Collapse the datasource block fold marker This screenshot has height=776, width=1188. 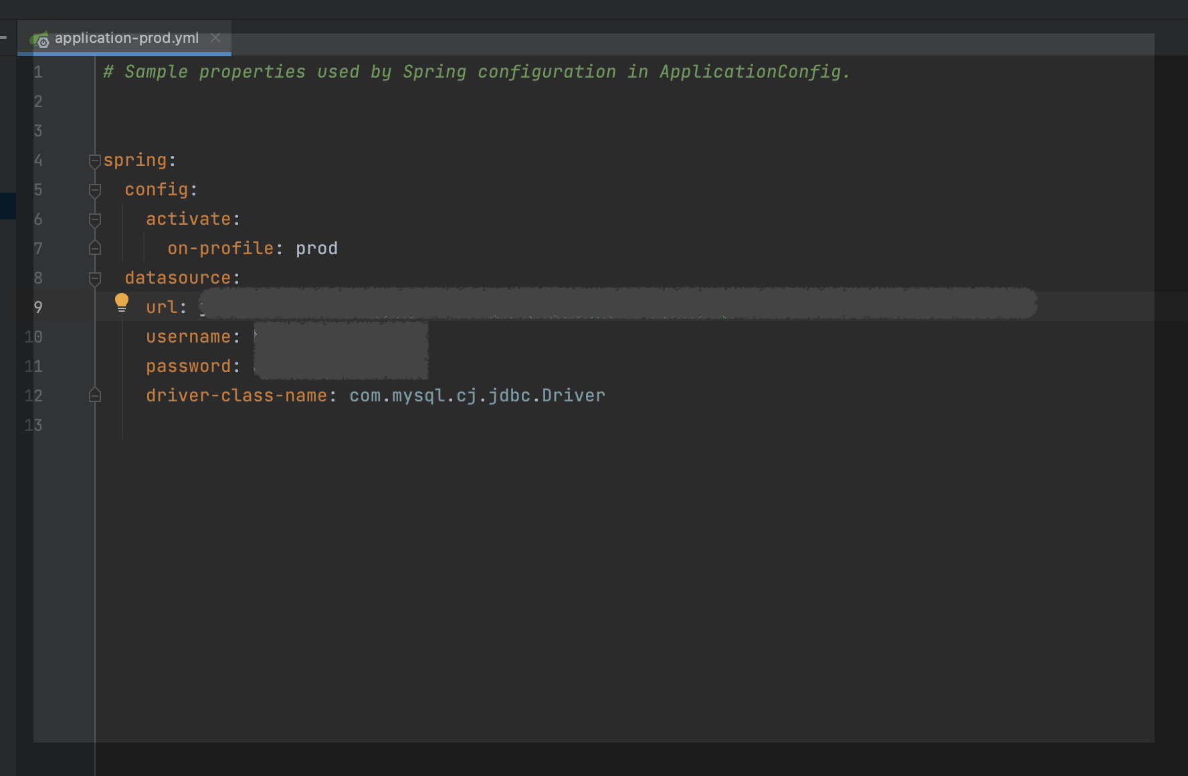(94, 278)
